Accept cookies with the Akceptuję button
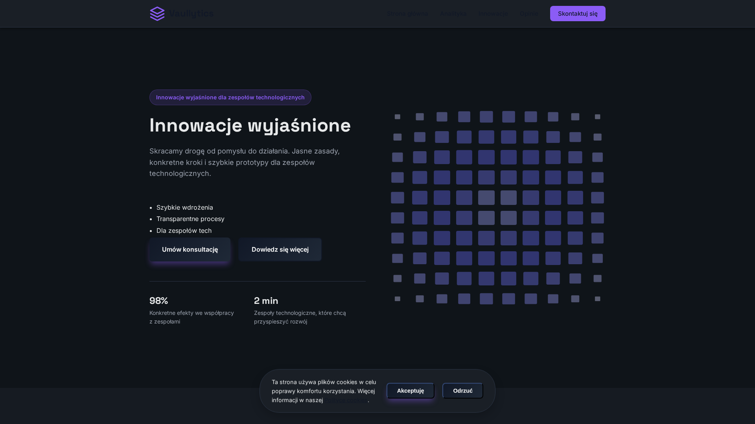 point(411,391)
